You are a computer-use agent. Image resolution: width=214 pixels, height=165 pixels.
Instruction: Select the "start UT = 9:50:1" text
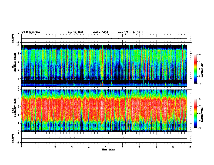point(131,32)
